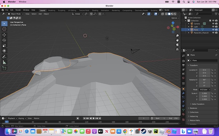
Task: Open the Modifier properties wrench tab
Action: point(183,93)
